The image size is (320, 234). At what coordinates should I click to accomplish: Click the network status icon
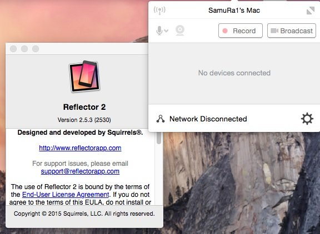(161, 119)
